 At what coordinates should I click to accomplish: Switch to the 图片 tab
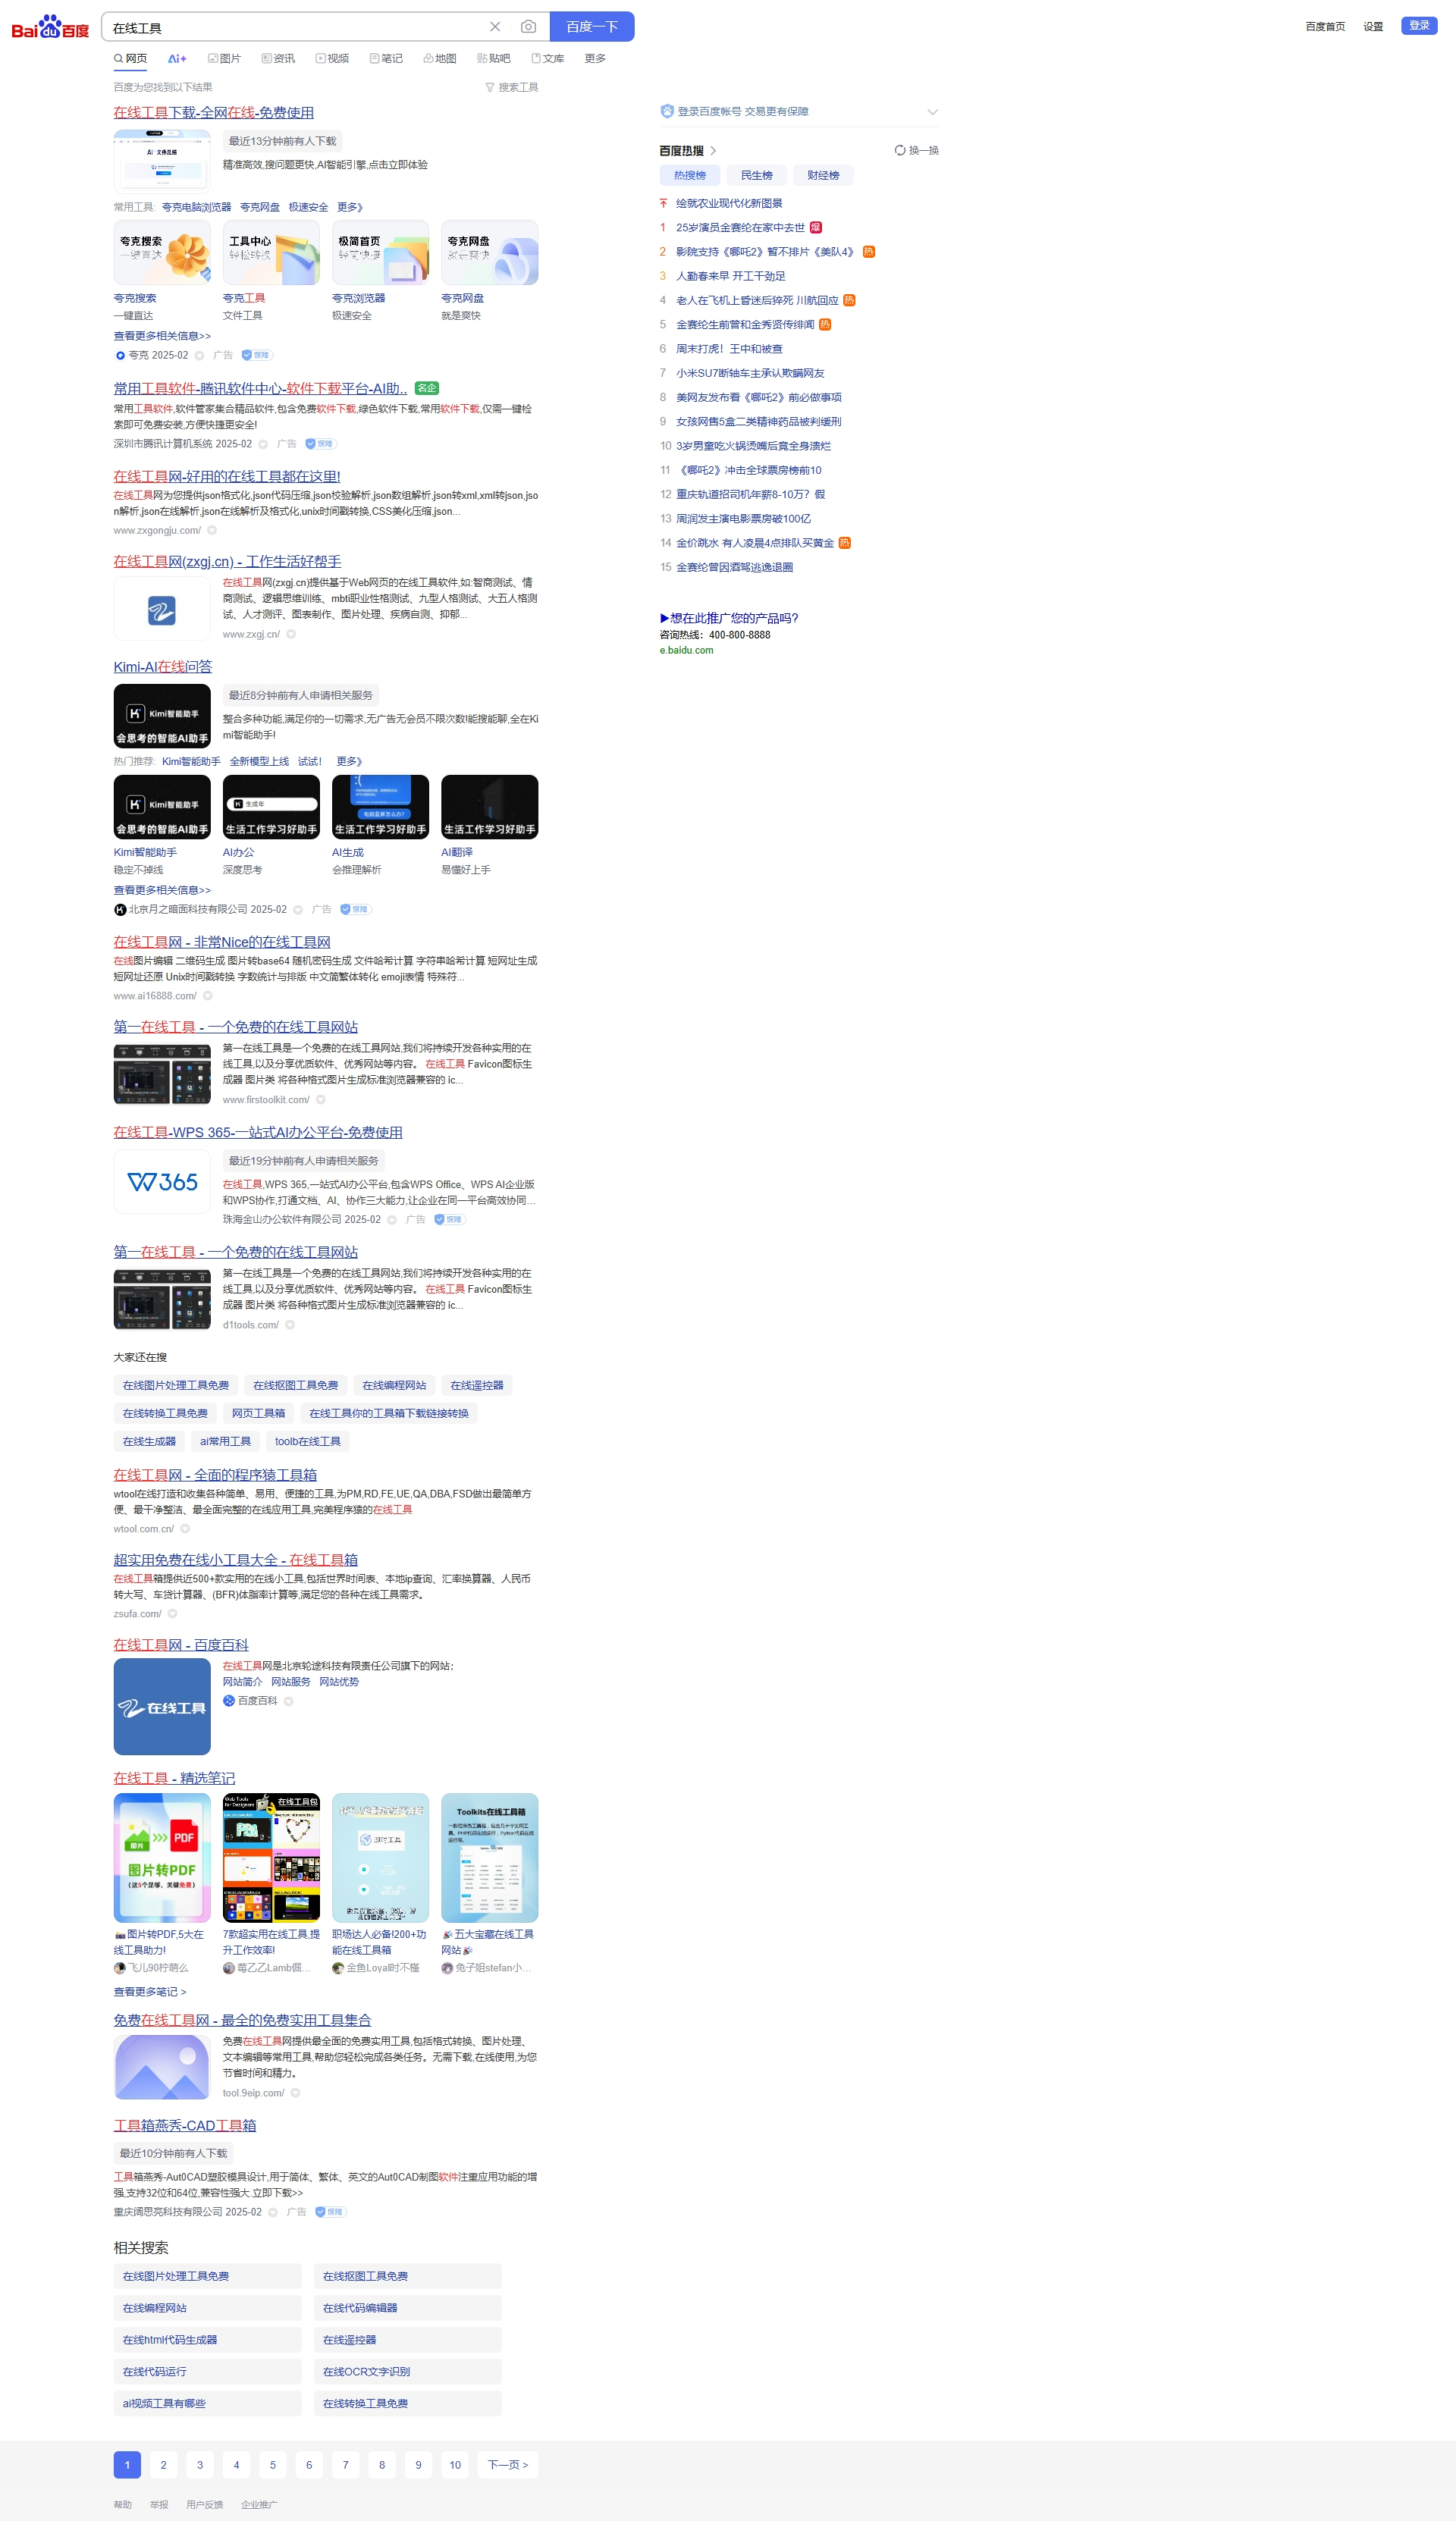(224, 59)
